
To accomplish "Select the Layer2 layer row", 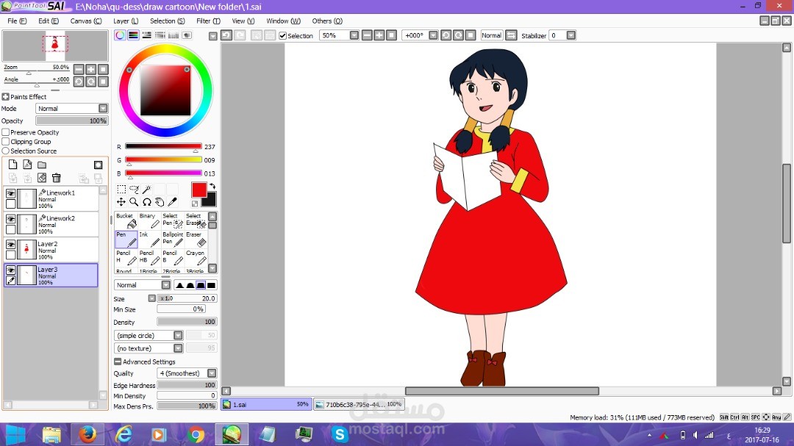I will [51, 250].
